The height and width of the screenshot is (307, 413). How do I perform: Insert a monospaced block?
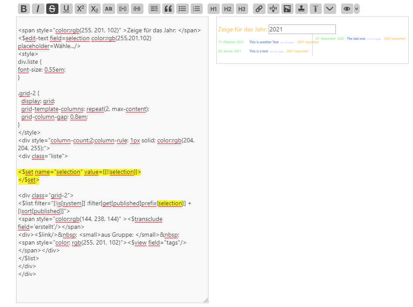pos(154,9)
